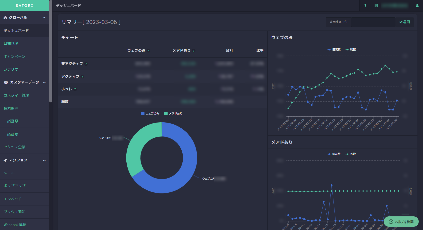Collapse the カスタマーデータ sidebar section
The height and width of the screenshot is (230, 423).
[44, 82]
